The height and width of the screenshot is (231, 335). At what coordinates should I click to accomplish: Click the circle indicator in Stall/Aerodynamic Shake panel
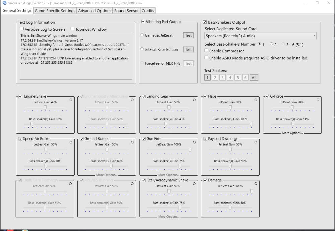pos(194,184)
